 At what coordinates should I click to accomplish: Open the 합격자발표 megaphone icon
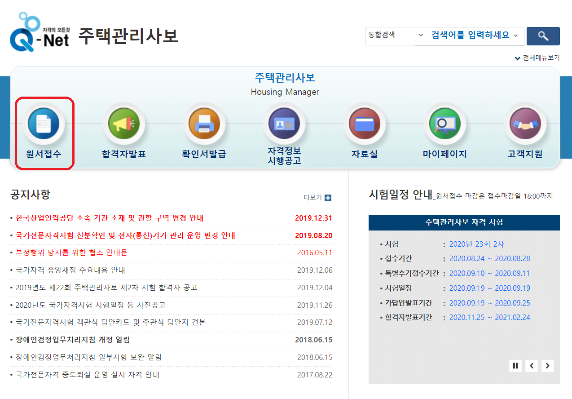coord(123,123)
